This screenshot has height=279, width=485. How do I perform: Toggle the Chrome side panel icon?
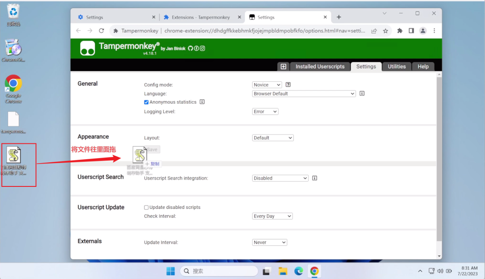(x=411, y=31)
